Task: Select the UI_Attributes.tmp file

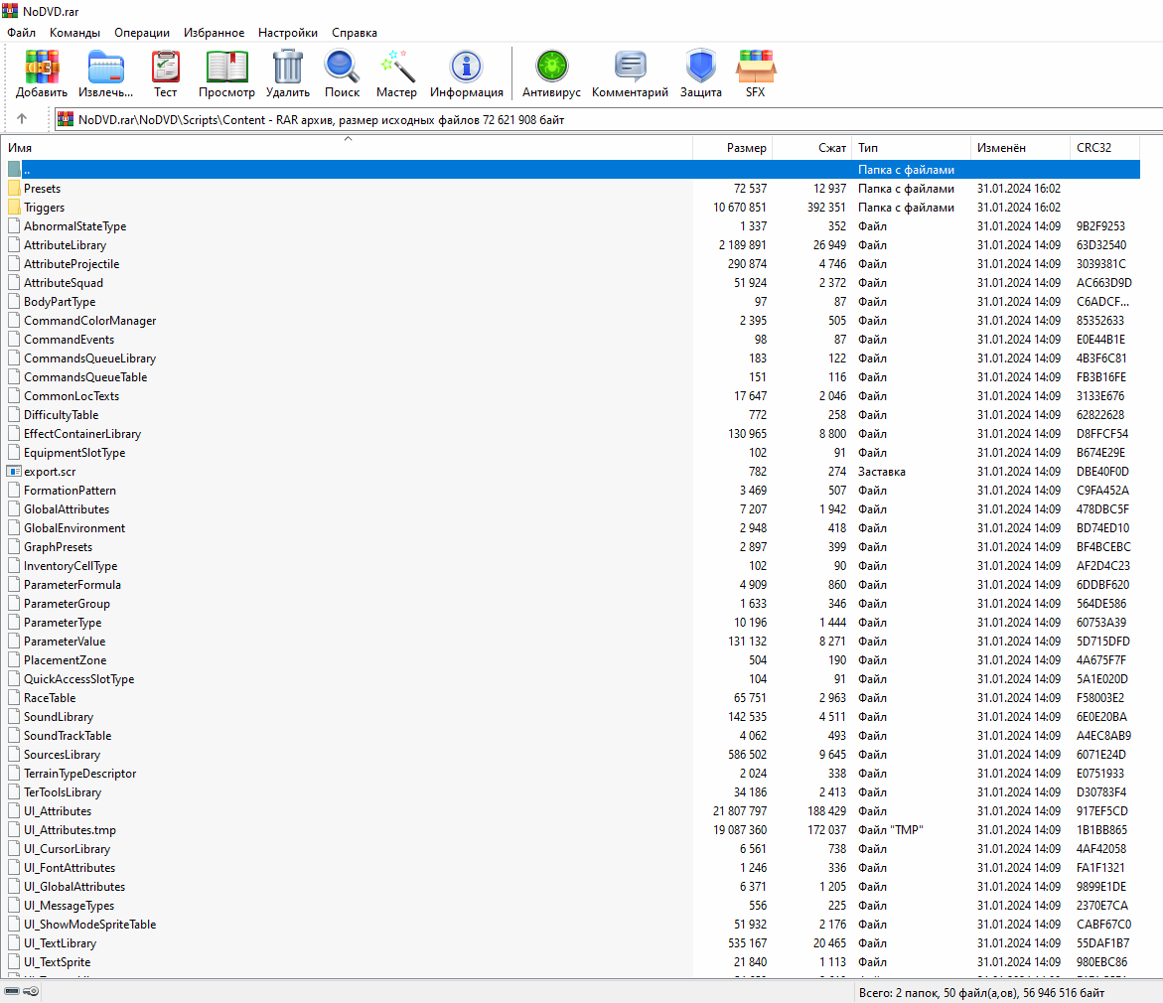Action: point(70,830)
